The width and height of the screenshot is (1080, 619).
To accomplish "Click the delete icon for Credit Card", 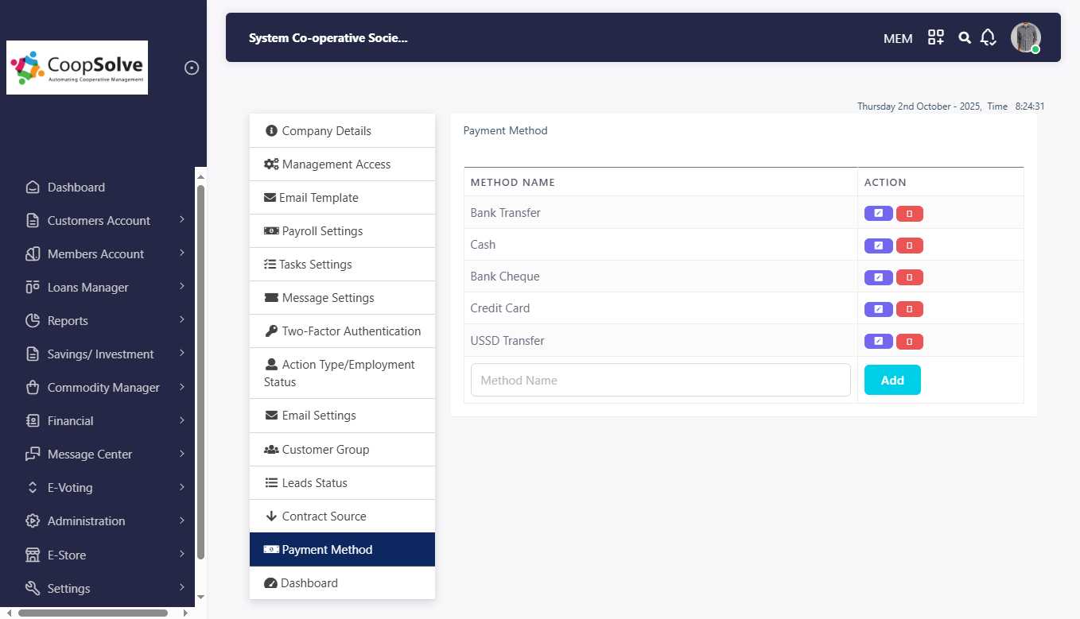I will click(909, 309).
